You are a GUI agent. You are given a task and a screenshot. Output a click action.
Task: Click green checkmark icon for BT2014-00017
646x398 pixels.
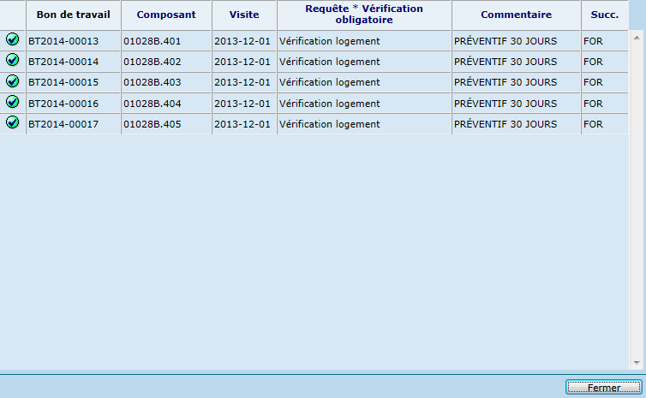point(13,122)
